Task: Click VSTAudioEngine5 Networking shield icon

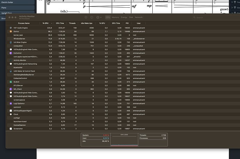Action: [11, 64]
